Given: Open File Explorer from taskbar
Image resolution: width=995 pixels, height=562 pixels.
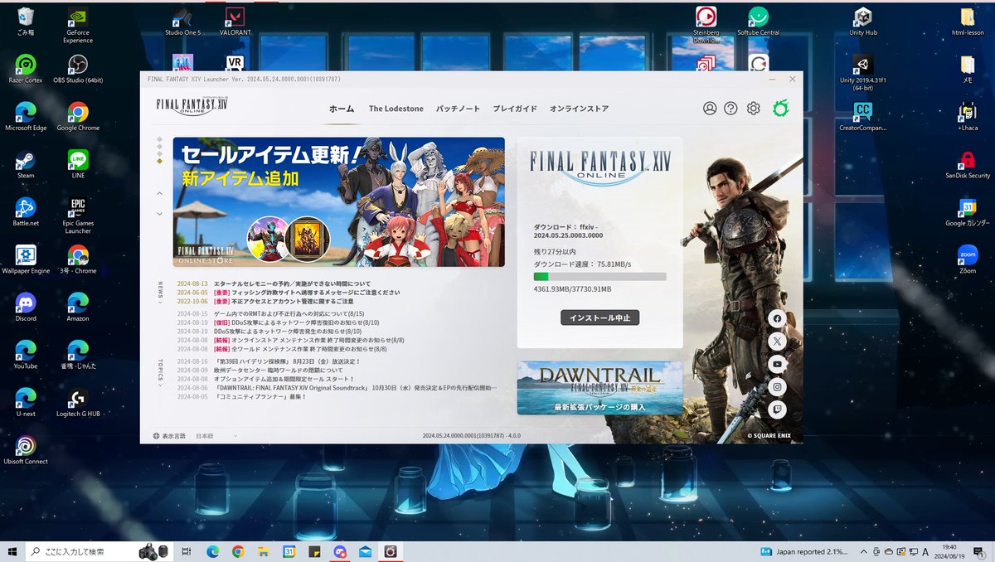Looking at the screenshot, I should coord(263,551).
